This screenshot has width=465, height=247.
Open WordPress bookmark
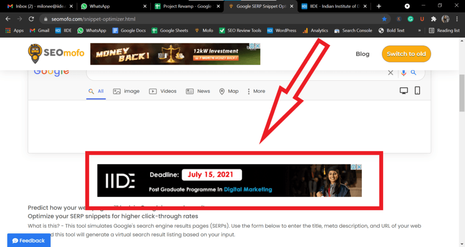tap(282, 30)
